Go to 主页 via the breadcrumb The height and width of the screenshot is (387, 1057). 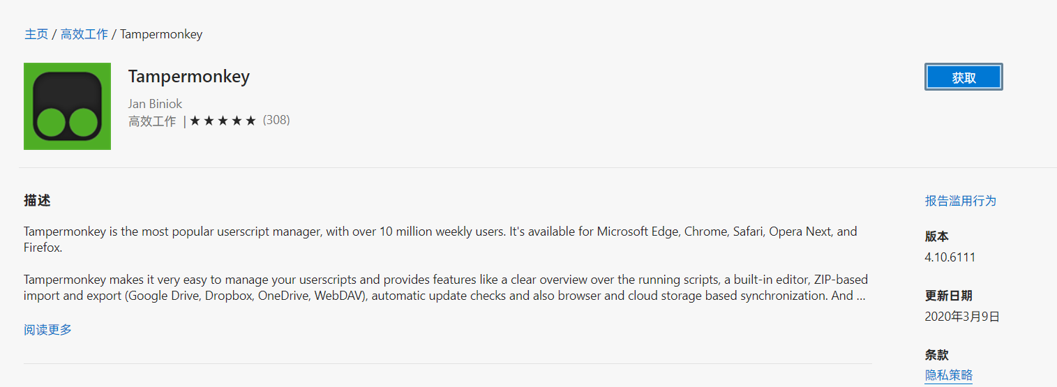tap(36, 34)
